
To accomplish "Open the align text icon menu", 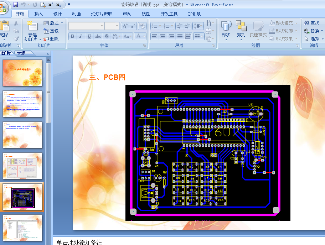I will coord(209,31).
